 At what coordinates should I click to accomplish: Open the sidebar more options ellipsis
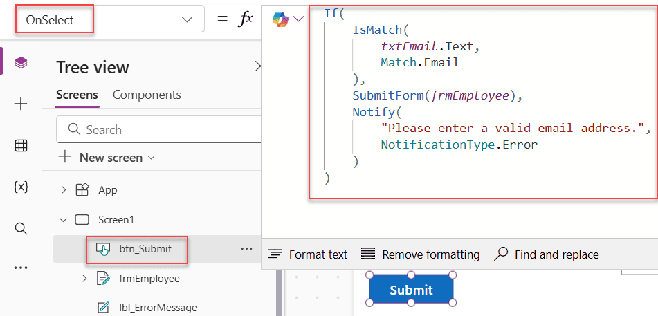pos(21,268)
